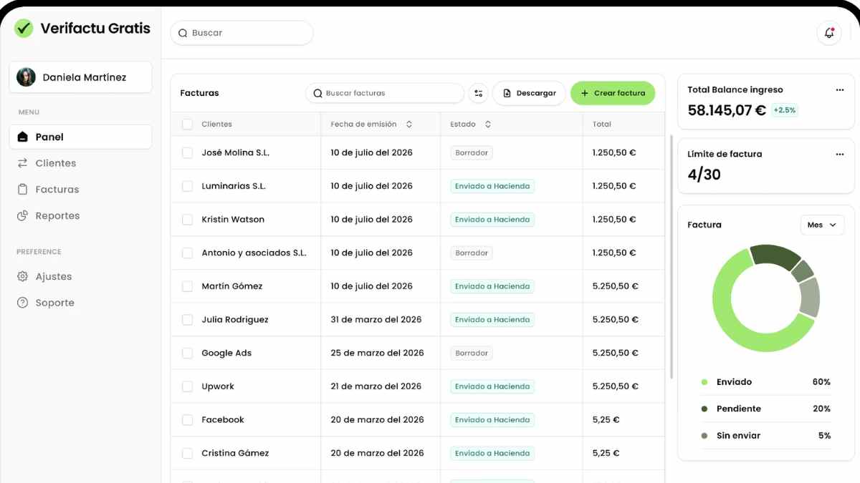Check the Google Ads invoice row
The height and width of the screenshot is (483, 860).
pos(187,353)
